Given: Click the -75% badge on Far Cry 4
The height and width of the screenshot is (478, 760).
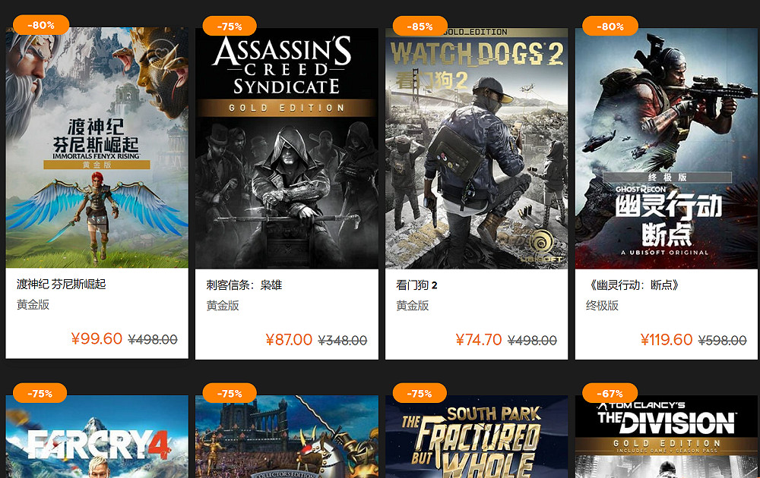Looking at the screenshot, I should 40,393.
